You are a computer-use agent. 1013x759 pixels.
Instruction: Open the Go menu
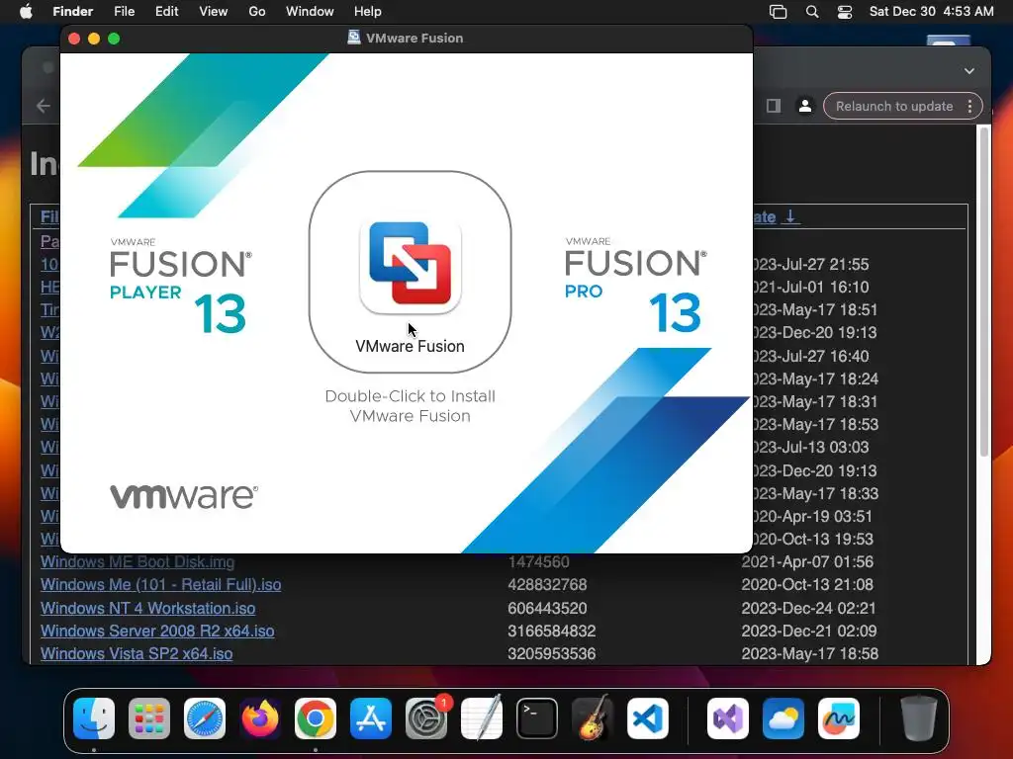[x=257, y=12]
